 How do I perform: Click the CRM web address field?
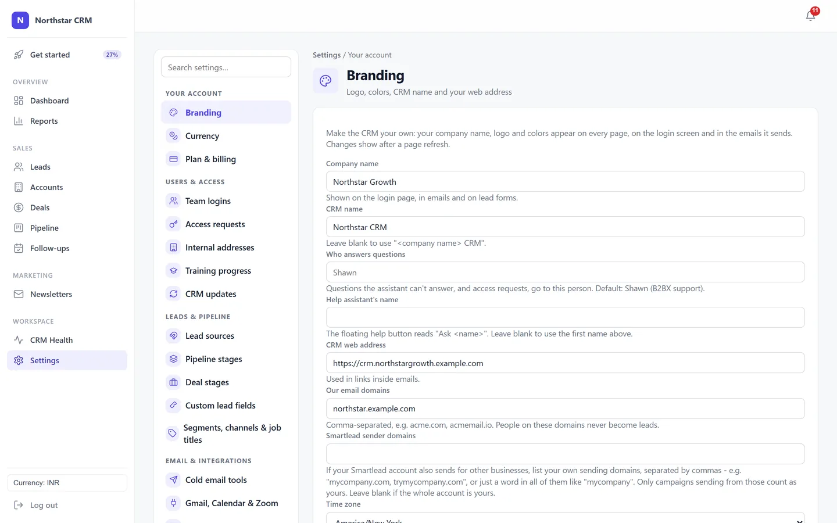565,363
